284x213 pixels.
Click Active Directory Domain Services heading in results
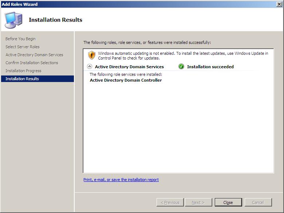(x=129, y=67)
